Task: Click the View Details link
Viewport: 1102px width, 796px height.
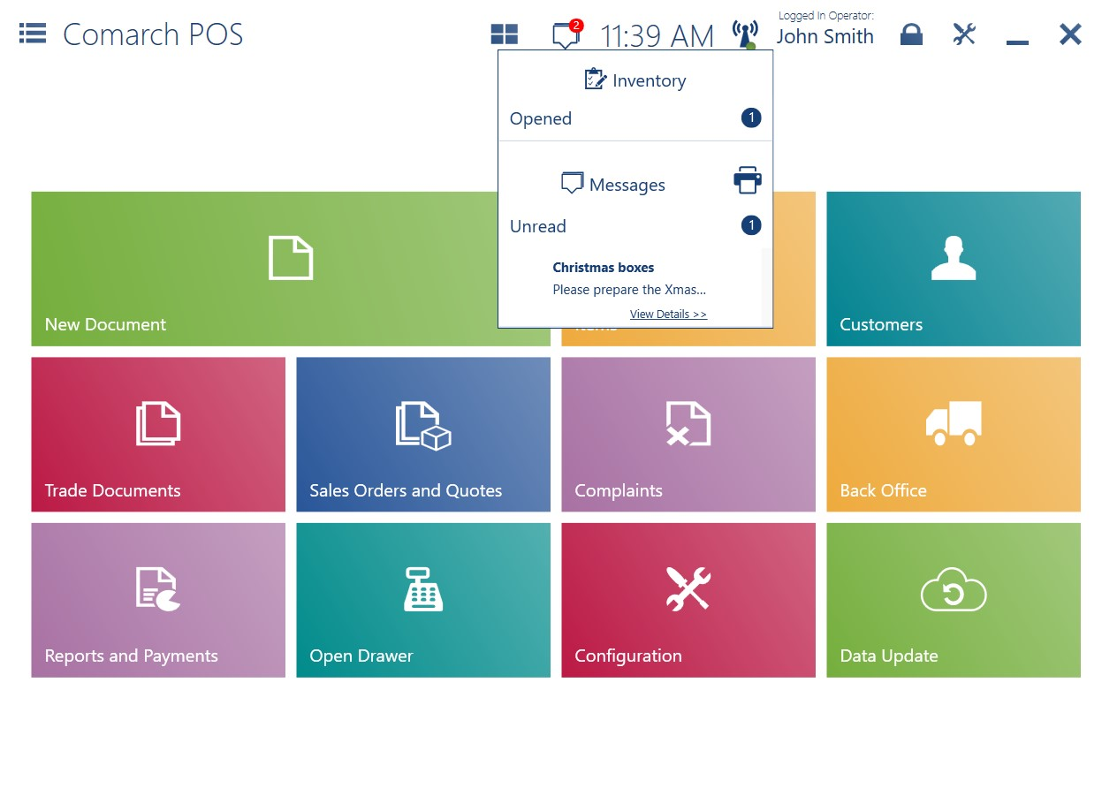Action: (x=668, y=314)
